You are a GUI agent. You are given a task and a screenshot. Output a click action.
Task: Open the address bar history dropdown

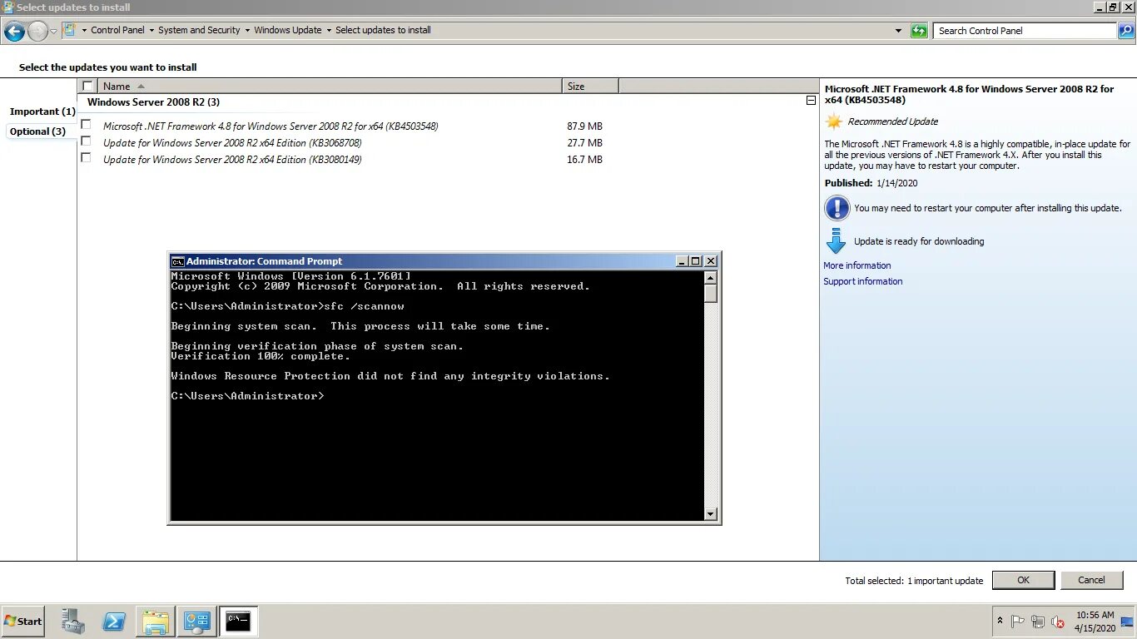[899, 30]
